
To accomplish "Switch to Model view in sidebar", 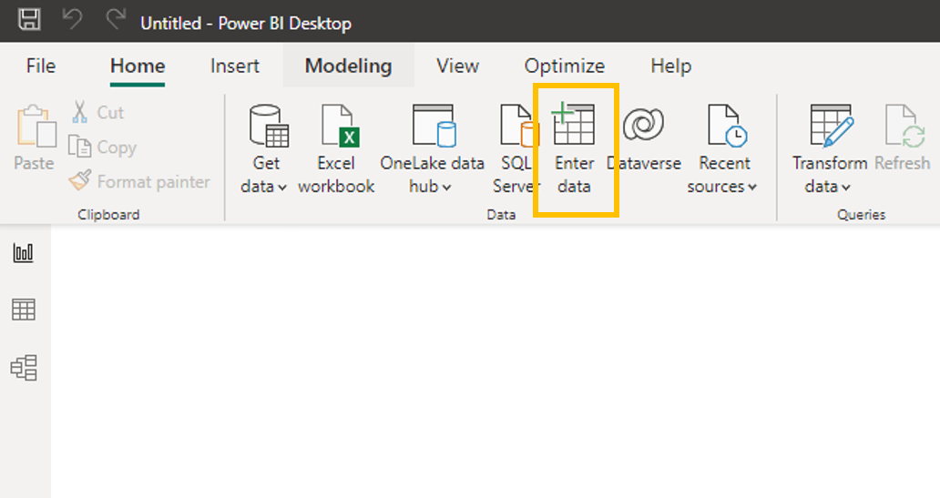I will [24, 368].
